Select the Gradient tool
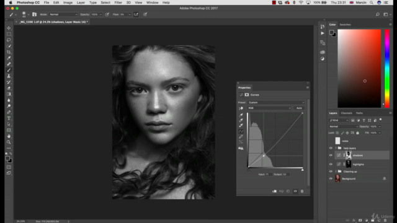 (x=9, y=94)
